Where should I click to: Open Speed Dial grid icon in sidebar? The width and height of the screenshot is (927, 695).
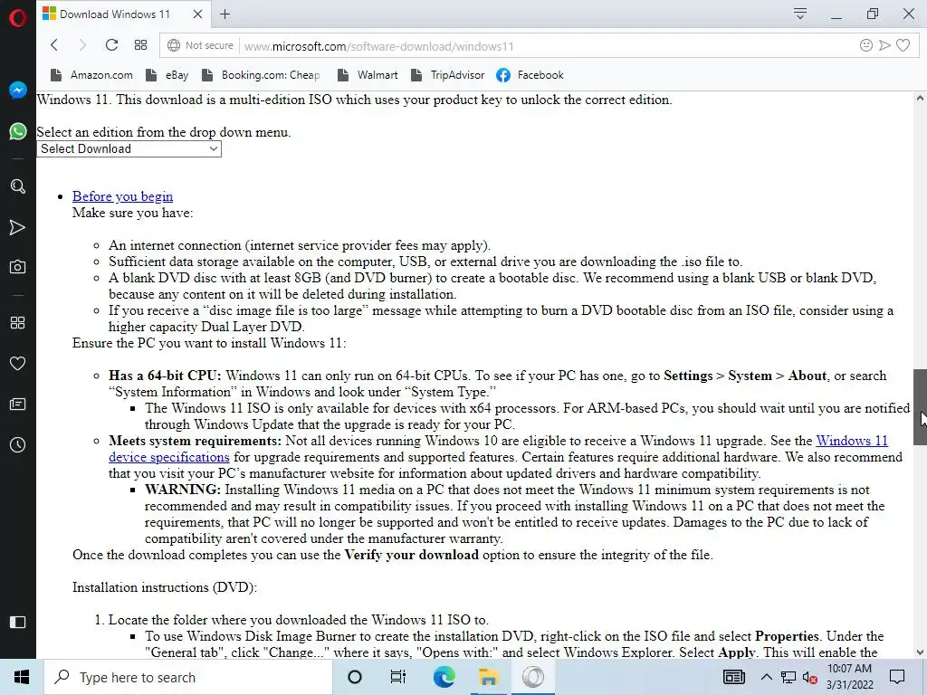click(x=18, y=323)
